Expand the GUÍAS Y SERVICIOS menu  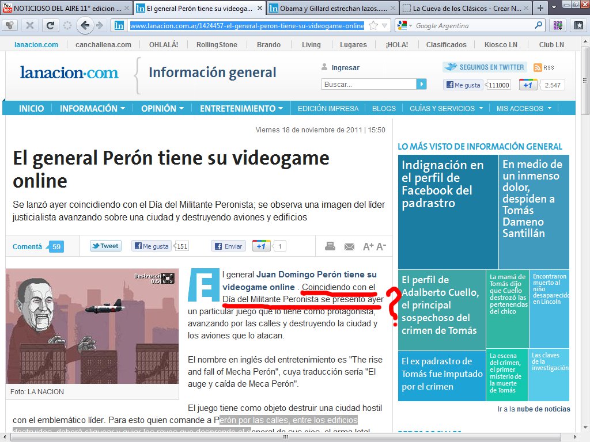point(447,108)
